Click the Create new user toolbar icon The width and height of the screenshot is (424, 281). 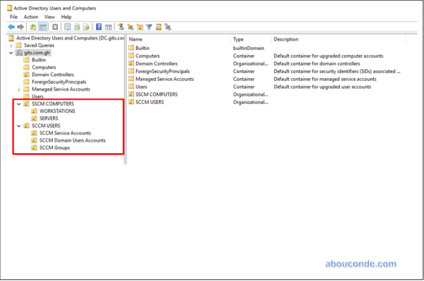pyautogui.click(x=121, y=27)
